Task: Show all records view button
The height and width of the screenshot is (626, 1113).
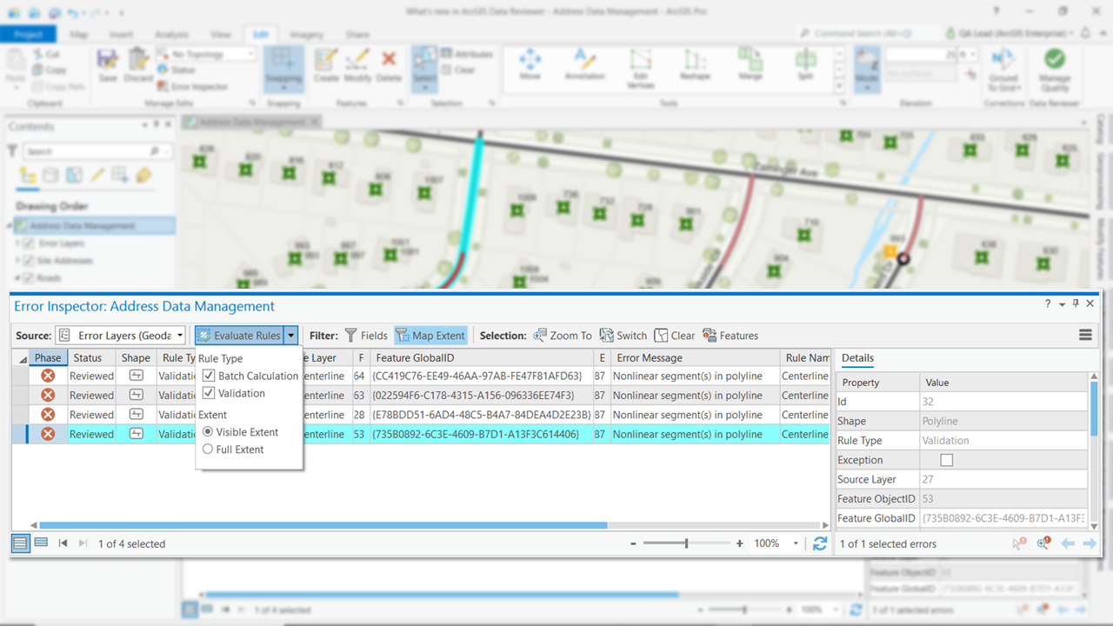Action: [21, 543]
